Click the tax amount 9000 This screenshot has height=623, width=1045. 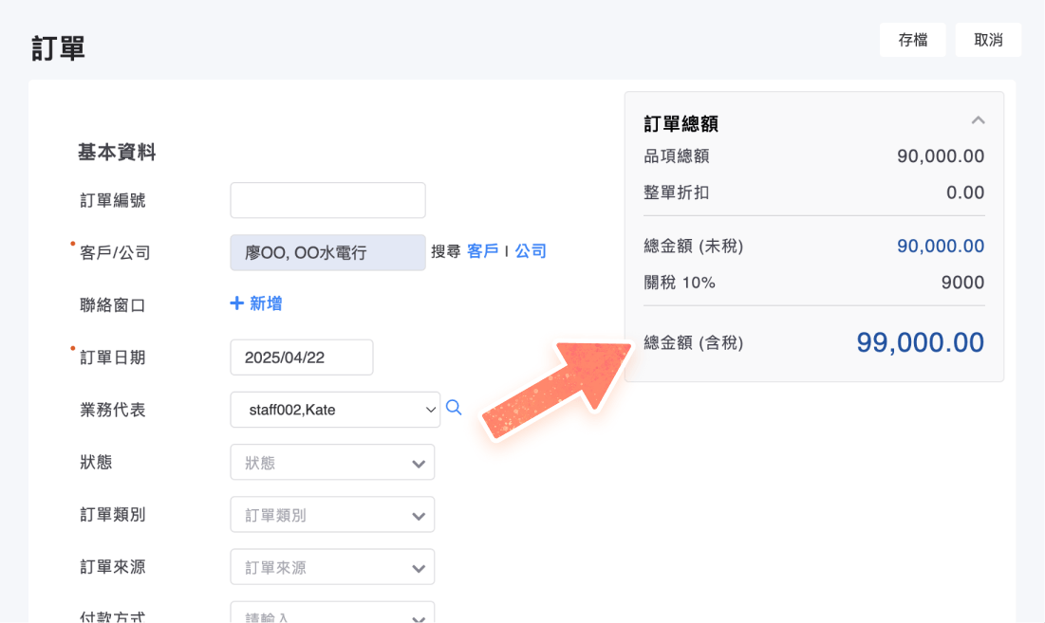tap(962, 283)
